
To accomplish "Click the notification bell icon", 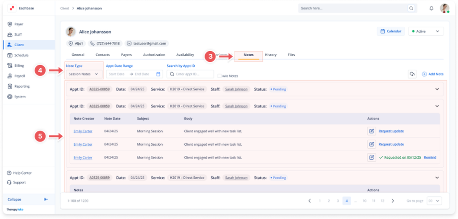I will [431, 8].
